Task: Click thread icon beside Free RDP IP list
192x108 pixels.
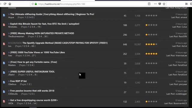Action: [4, 82]
